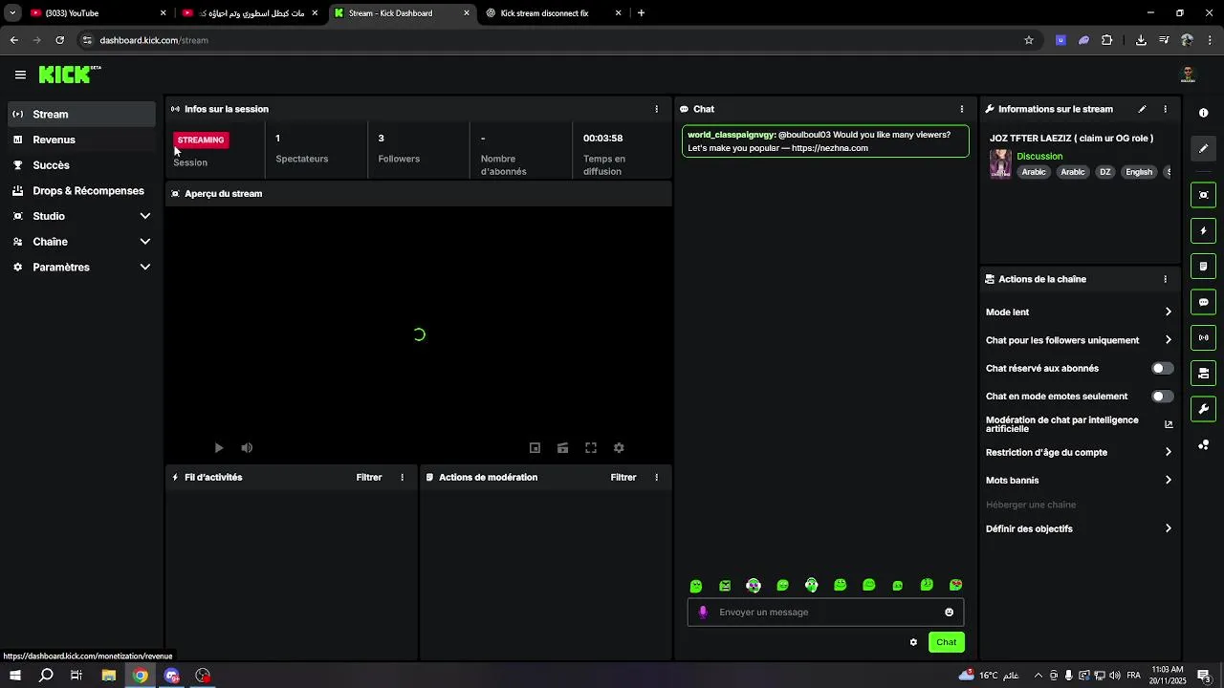Click the purple microphone icon in message box

(703, 613)
